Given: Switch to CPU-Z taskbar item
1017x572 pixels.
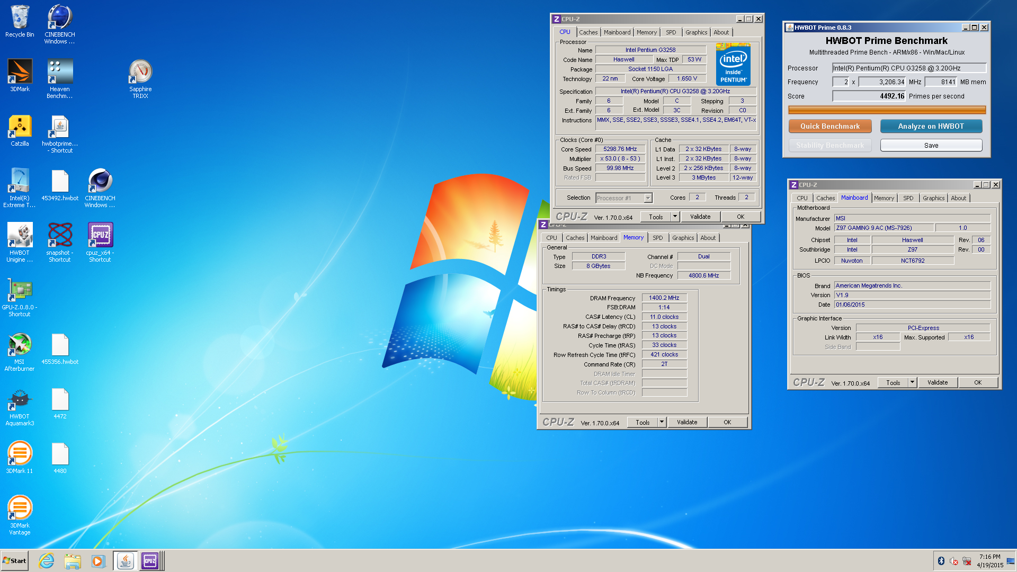Looking at the screenshot, I should pyautogui.click(x=150, y=561).
